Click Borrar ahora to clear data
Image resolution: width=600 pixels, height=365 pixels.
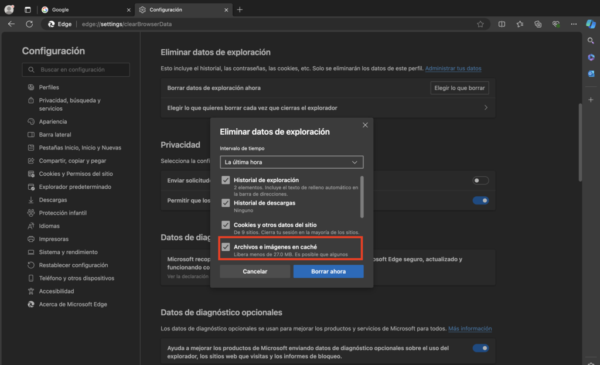click(328, 271)
